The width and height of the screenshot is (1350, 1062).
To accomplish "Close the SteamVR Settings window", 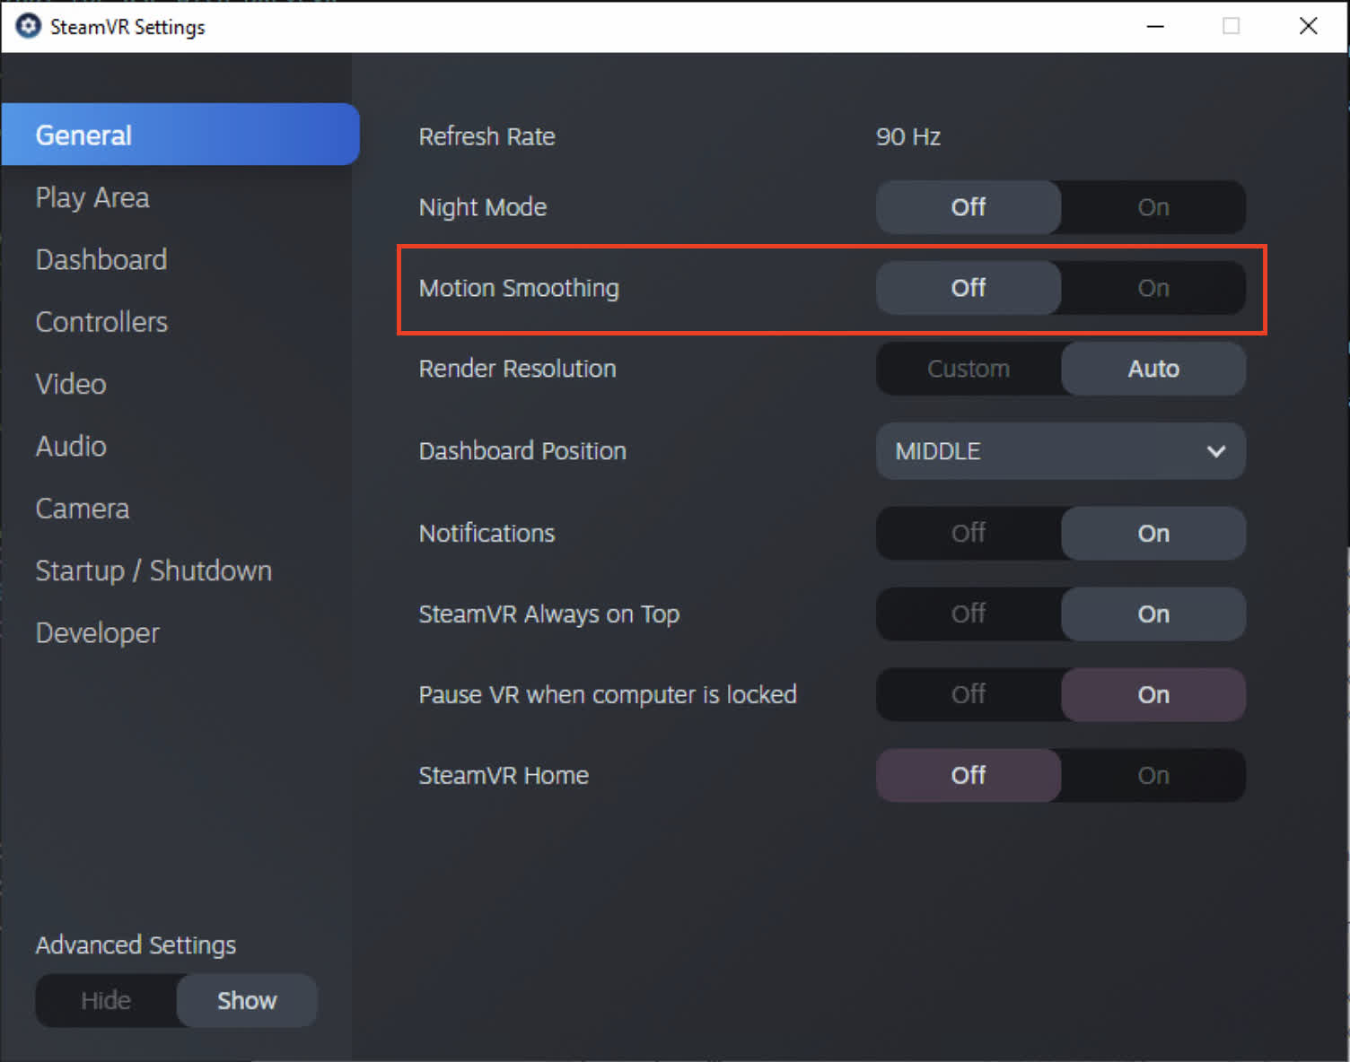I will [1308, 26].
